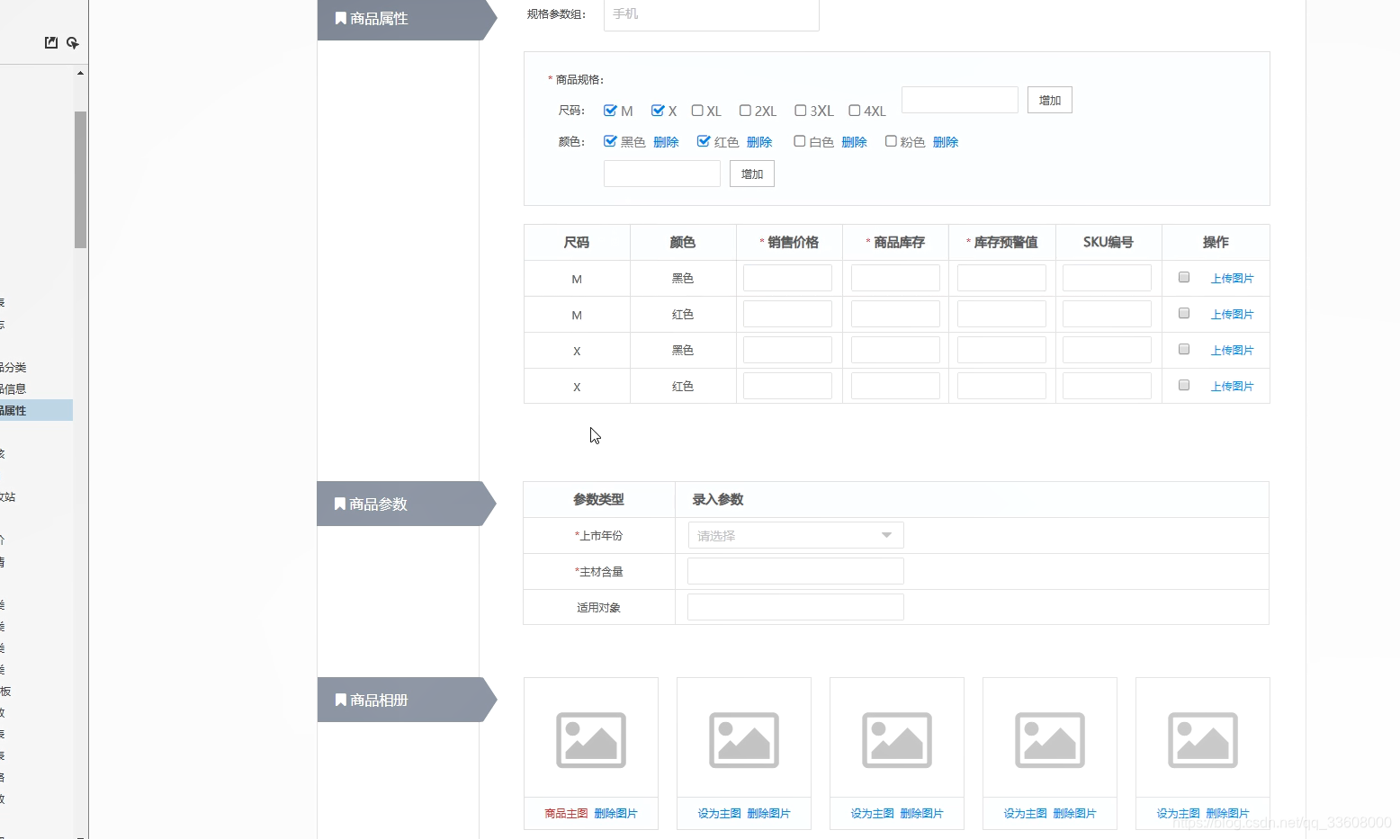Tick the operation checkbox in M 黑色 row

click(x=1184, y=277)
